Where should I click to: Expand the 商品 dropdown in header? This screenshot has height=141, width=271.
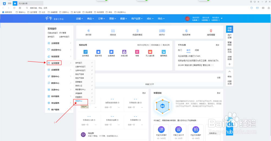91,18
